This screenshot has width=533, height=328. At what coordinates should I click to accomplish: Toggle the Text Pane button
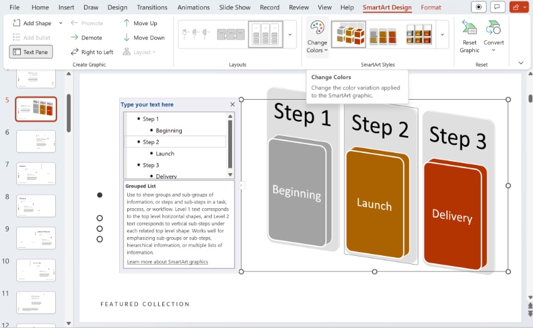pos(31,52)
